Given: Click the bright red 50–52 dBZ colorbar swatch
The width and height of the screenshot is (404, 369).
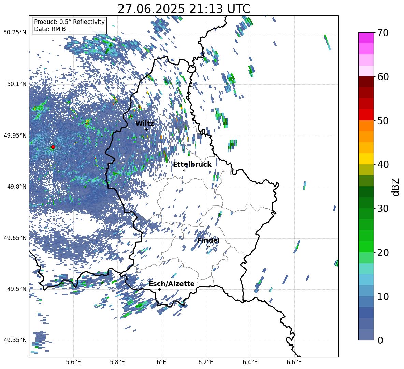Looking at the screenshot, I should tap(366, 115).
